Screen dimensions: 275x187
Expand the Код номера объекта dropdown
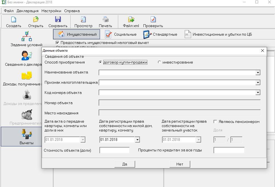coord(258,93)
